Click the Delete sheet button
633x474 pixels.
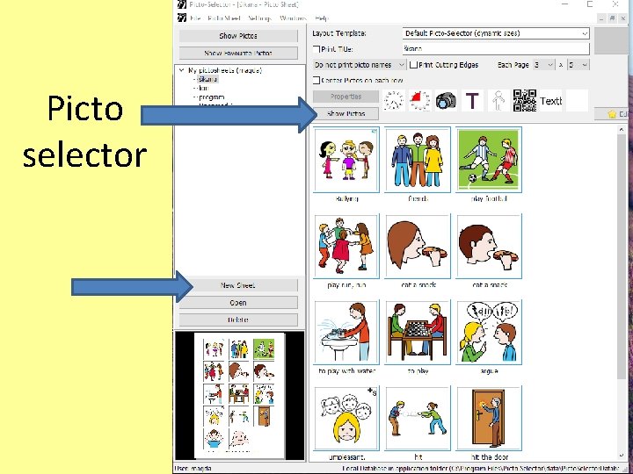click(x=238, y=320)
